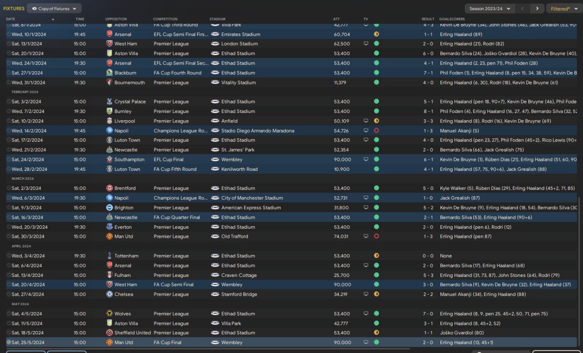Viewport: 583px width, 353px height.
Task: Click the stadium icon beside Anfield
Action: click(215, 121)
